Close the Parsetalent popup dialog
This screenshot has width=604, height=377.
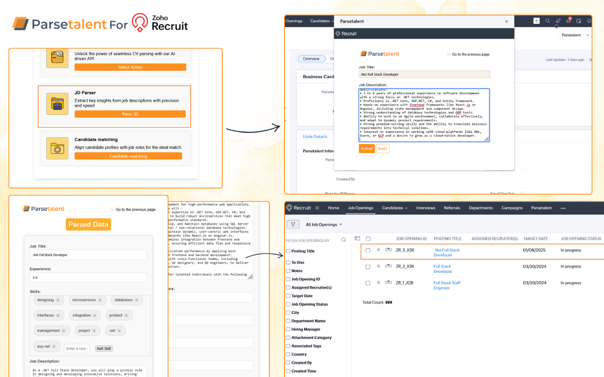(x=507, y=21)
